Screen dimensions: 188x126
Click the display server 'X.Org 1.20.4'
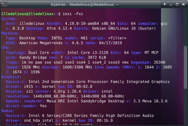pos(67,92)
